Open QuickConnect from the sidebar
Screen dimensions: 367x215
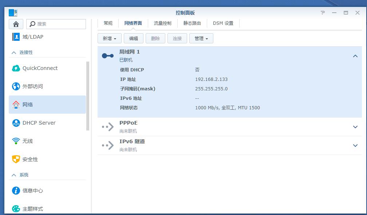[x=40, y=68]
